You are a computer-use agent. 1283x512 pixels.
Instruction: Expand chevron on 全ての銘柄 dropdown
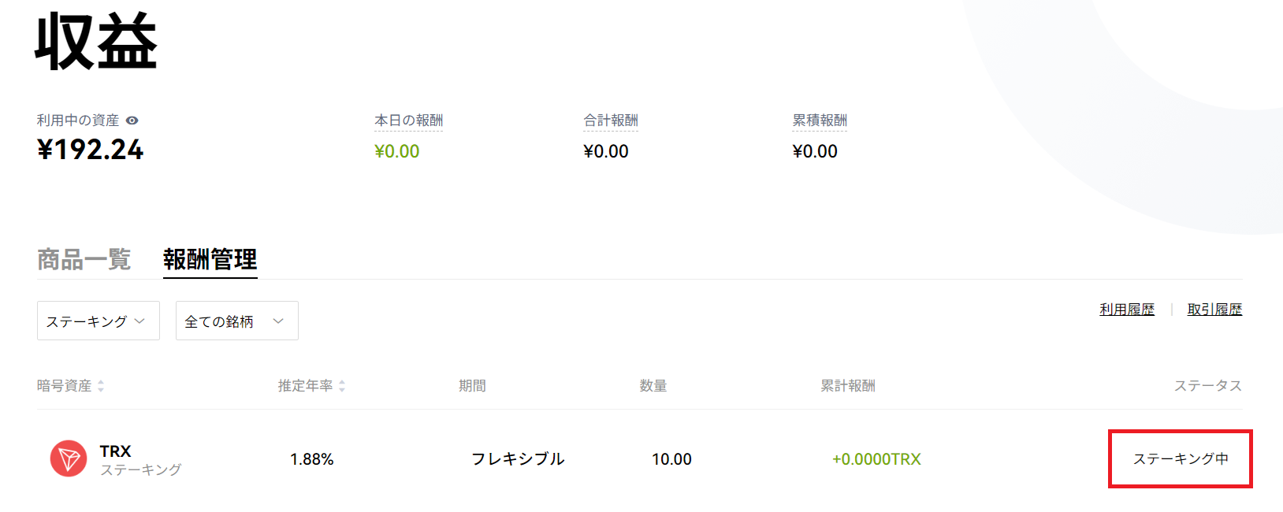278,321
